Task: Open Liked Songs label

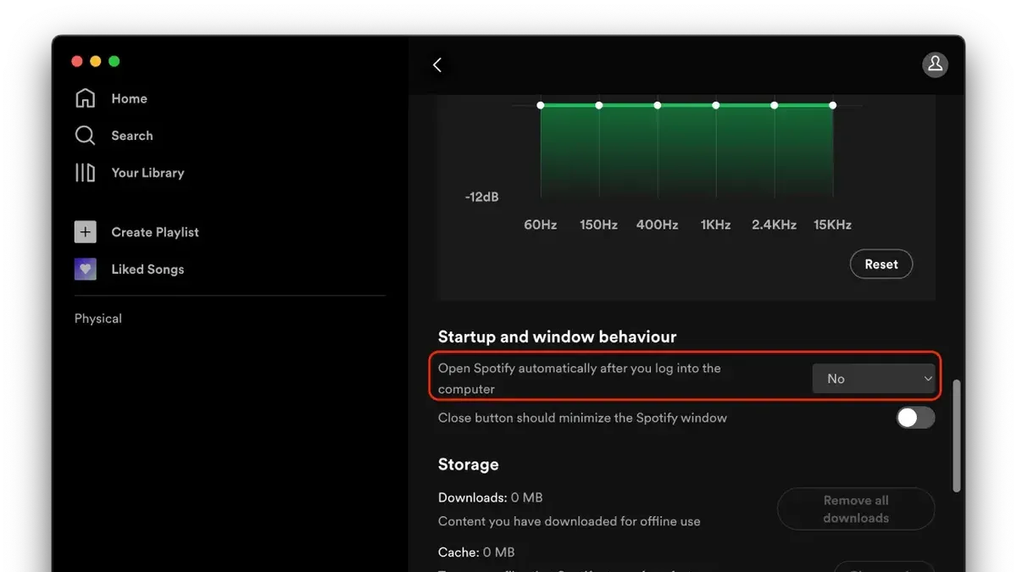Action: 147,269
